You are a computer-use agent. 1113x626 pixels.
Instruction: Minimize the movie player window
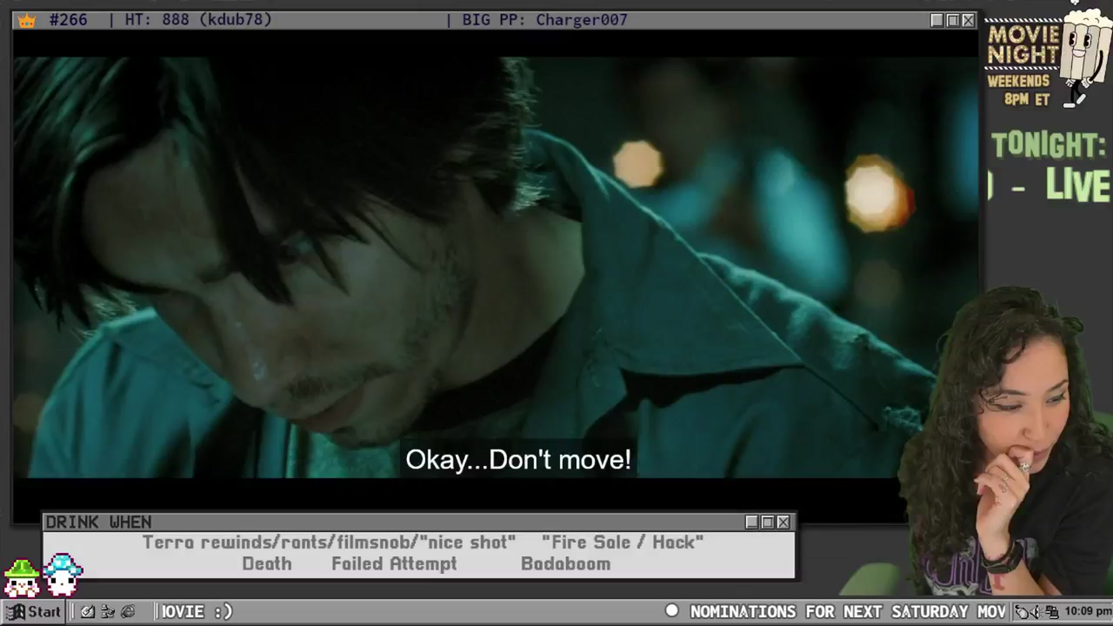coord(937,20)
